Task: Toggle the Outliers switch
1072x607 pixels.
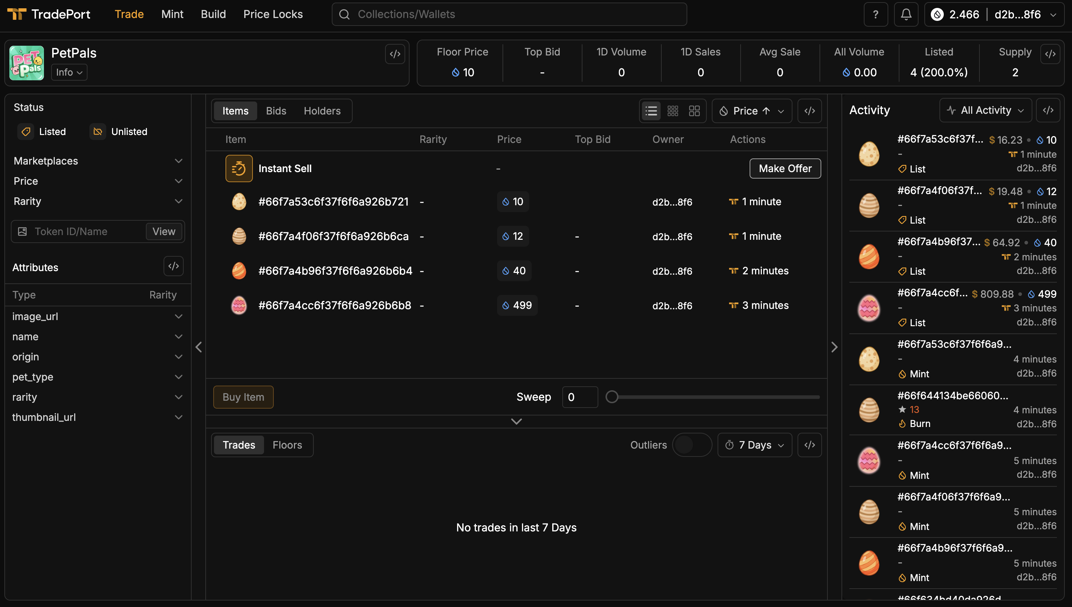Action: tap(692, 445)
